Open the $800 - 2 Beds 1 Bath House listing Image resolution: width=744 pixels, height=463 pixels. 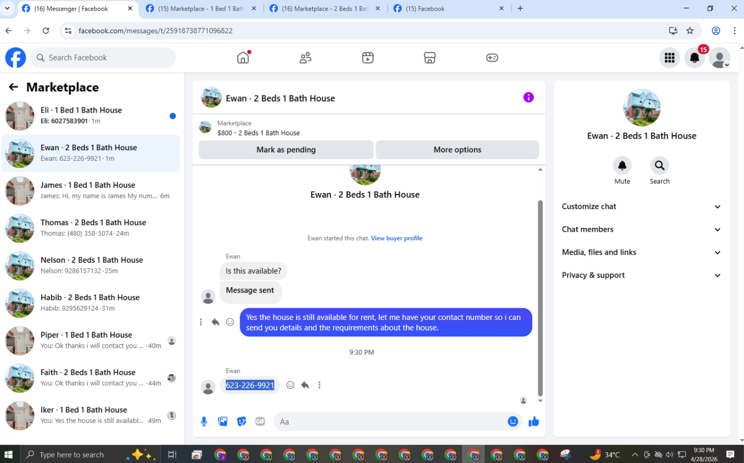(258, 133)
